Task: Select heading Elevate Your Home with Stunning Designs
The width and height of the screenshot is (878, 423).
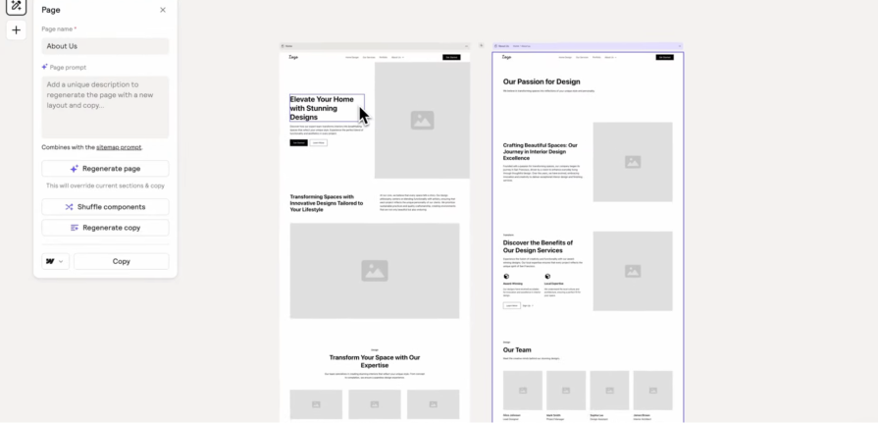Action: (327, 108)
